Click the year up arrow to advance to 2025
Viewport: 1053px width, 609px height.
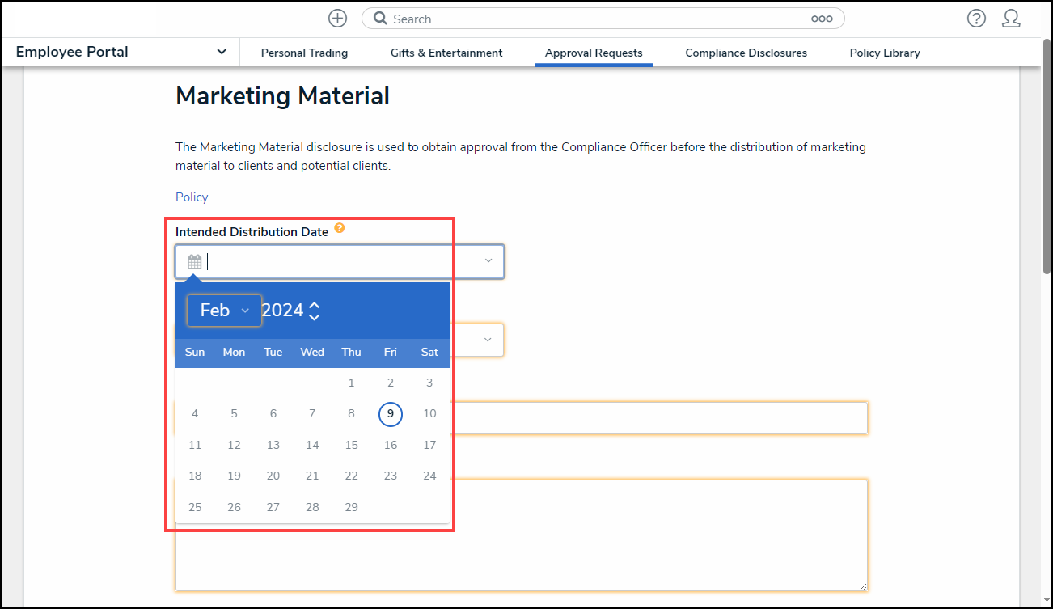pyautogui.click(x=315, y=304)
